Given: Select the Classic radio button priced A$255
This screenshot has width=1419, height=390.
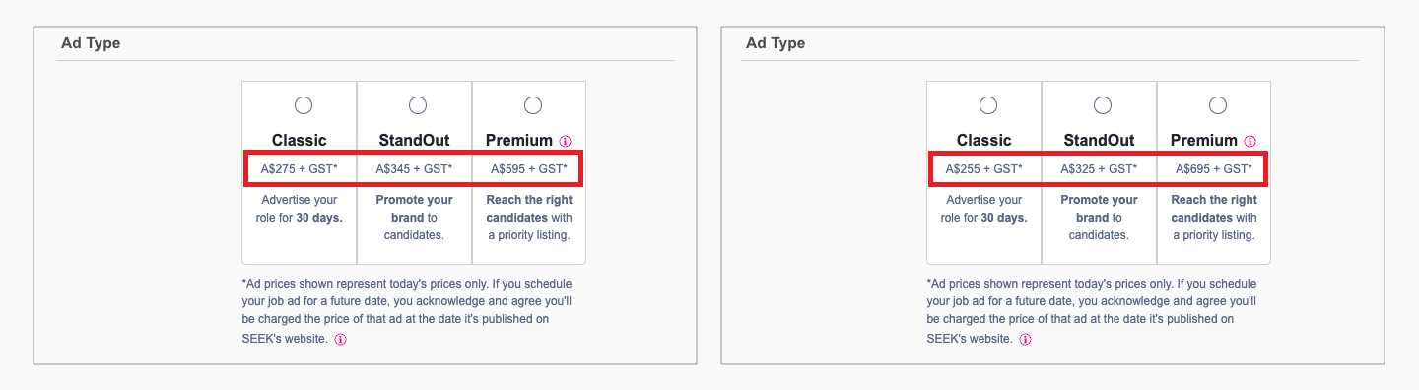Looking at the screenshot, I should [x=988, y=104].
